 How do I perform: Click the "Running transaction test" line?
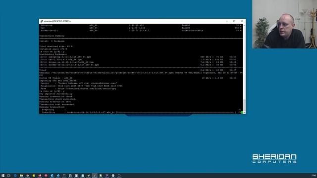[x=55, y=102]
